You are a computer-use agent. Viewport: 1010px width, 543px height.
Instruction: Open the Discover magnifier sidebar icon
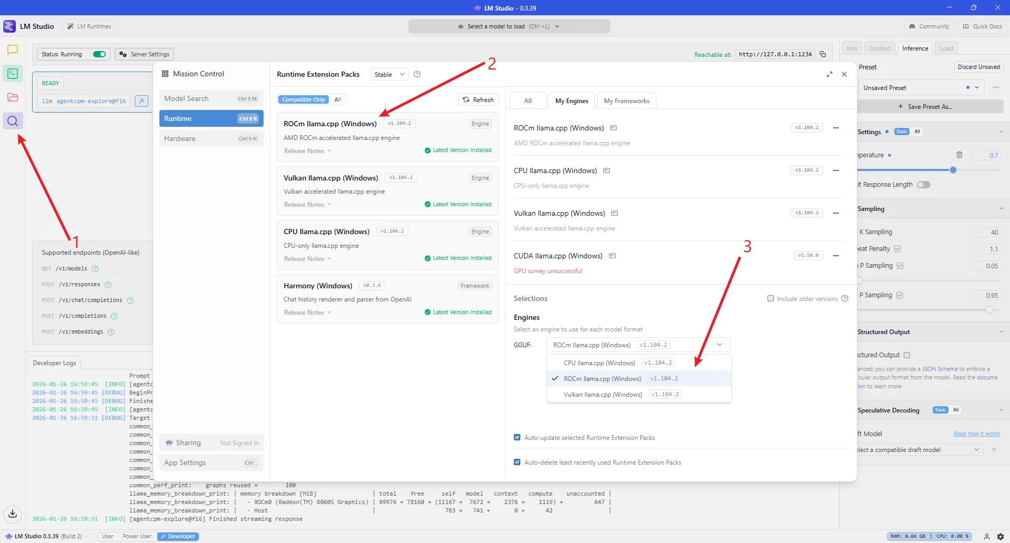[x=13, y=121]
